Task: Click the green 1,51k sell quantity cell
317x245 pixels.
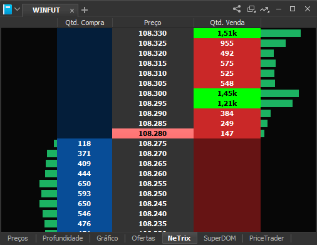Action: [227, 33]
